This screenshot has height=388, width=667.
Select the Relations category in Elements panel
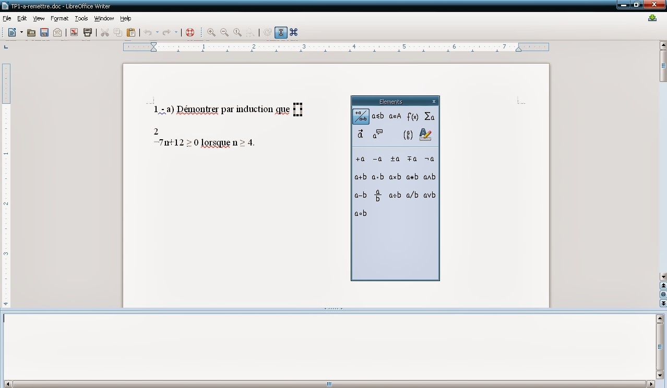click(x=378, y=116)
